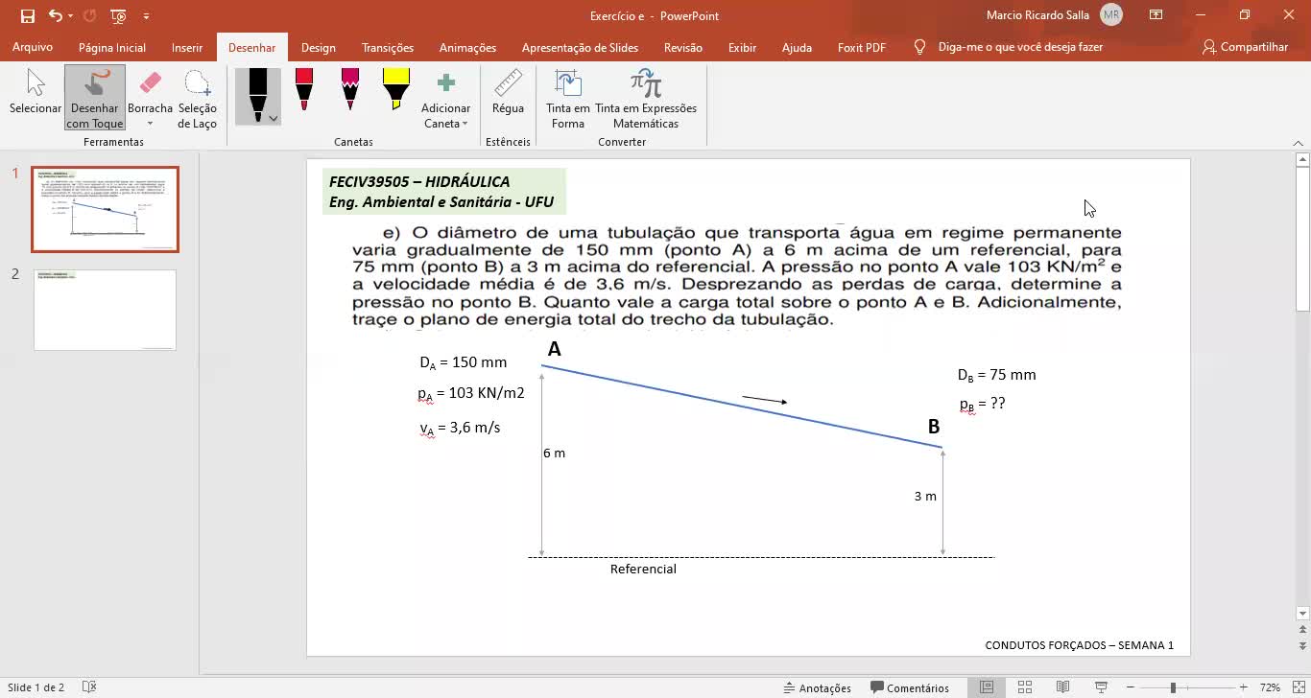Switch to Slide Sorter view icon
1311x698 pixels.
point(1024,687)
